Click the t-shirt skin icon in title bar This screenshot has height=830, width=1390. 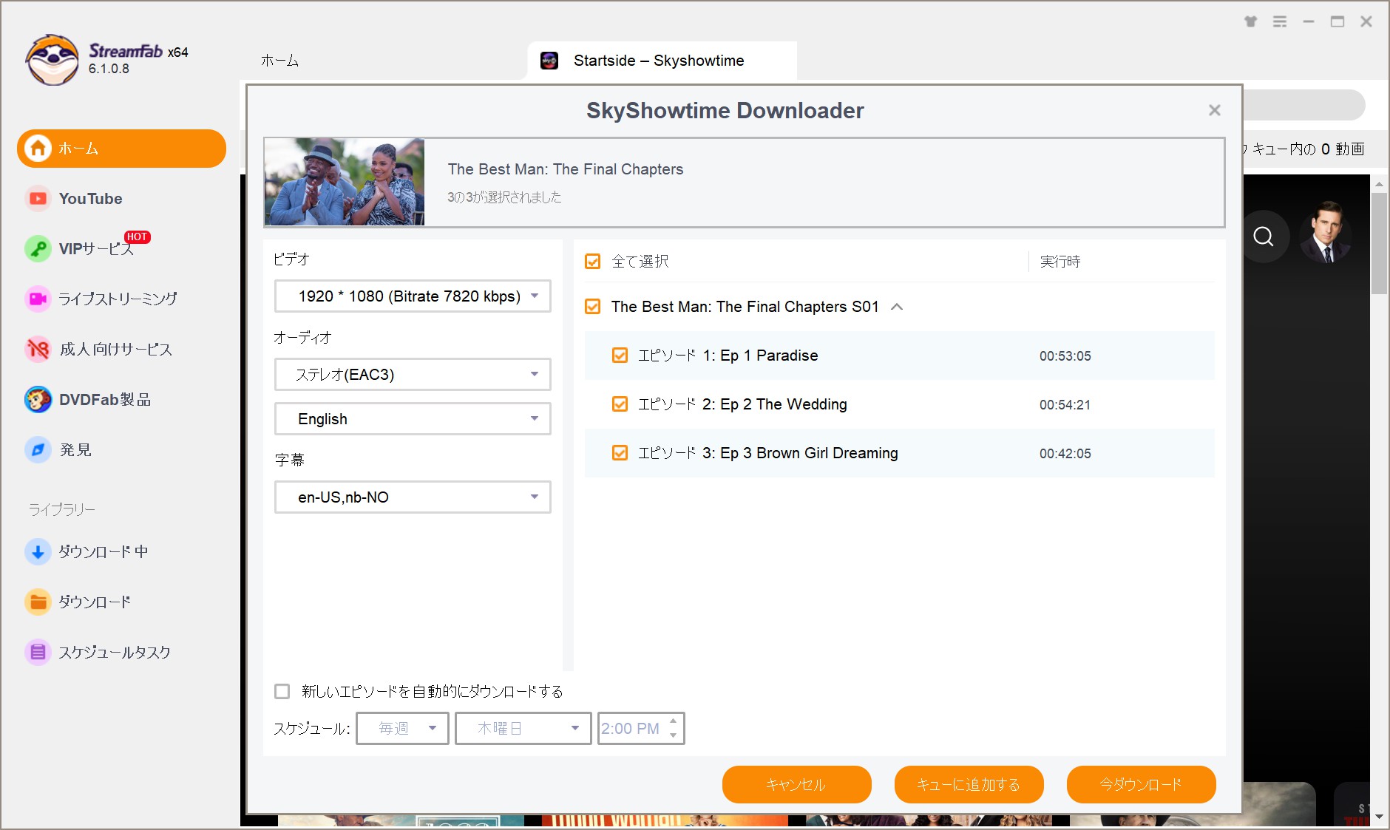pos(1250,22)
